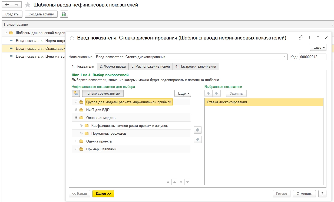The height and width of the screenshot is (202, 334).
Task: Click the back navigation arrow
Action: [x=7, y=5]
